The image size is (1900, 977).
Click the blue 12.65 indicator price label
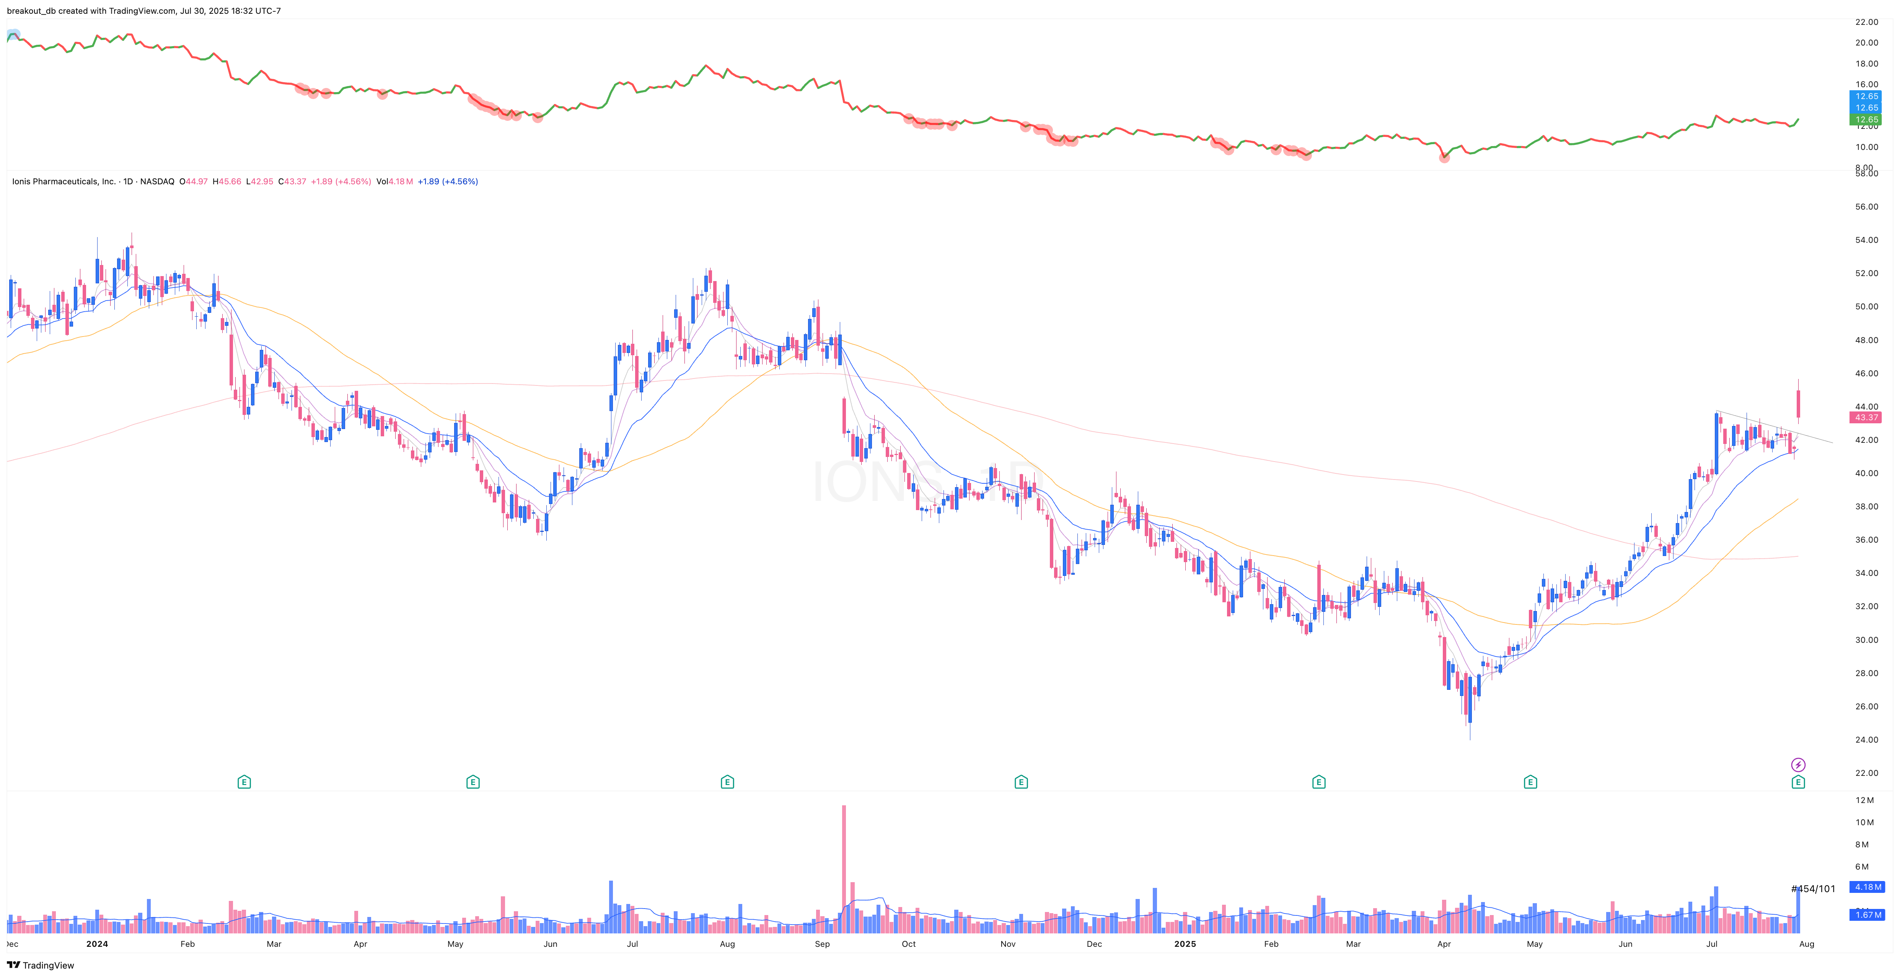tap(1867, 96)
